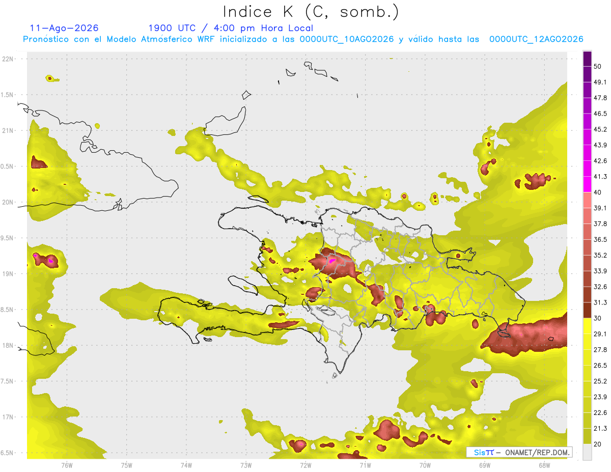Click the colorbar value "25.2"

[x=600, y=381]
